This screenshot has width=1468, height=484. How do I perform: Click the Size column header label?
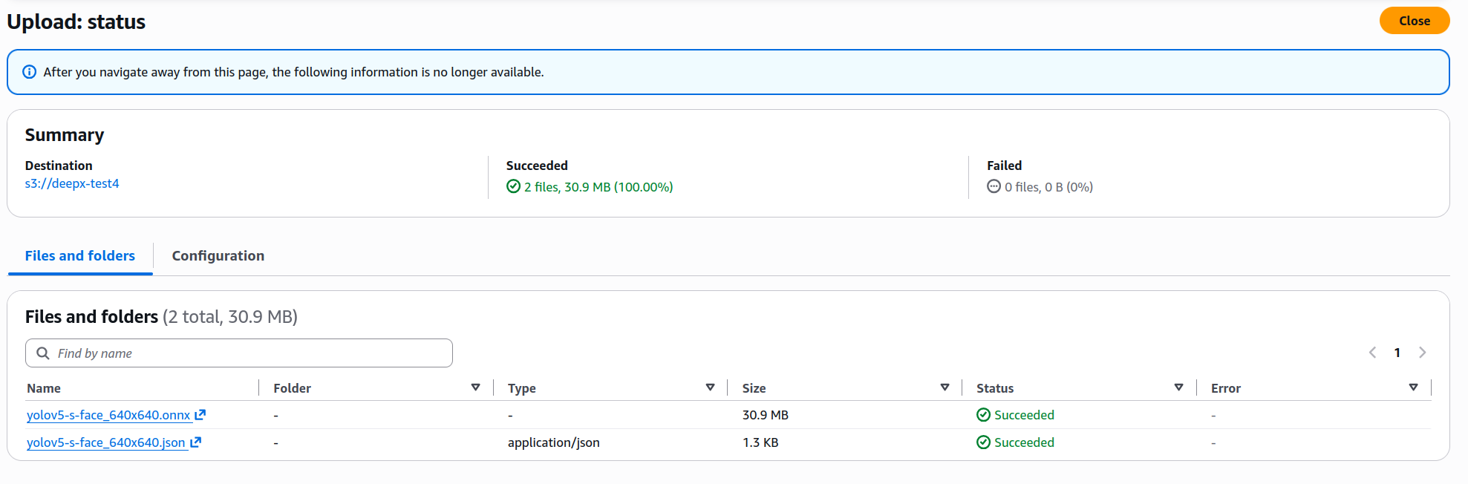754,388
